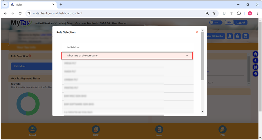Screen dimensions: 262x140
Task: Click the T extension icon
Action: (232, 13)
